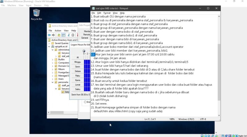The width and height of the screenshot is (247, 137).
Task: Click the Minggu day button
Action: (77, 62)
